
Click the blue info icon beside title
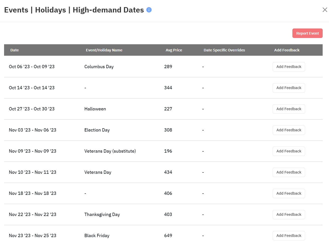point(149,10)
